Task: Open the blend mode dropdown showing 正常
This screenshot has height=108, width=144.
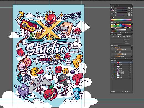Action: (115, 36)
